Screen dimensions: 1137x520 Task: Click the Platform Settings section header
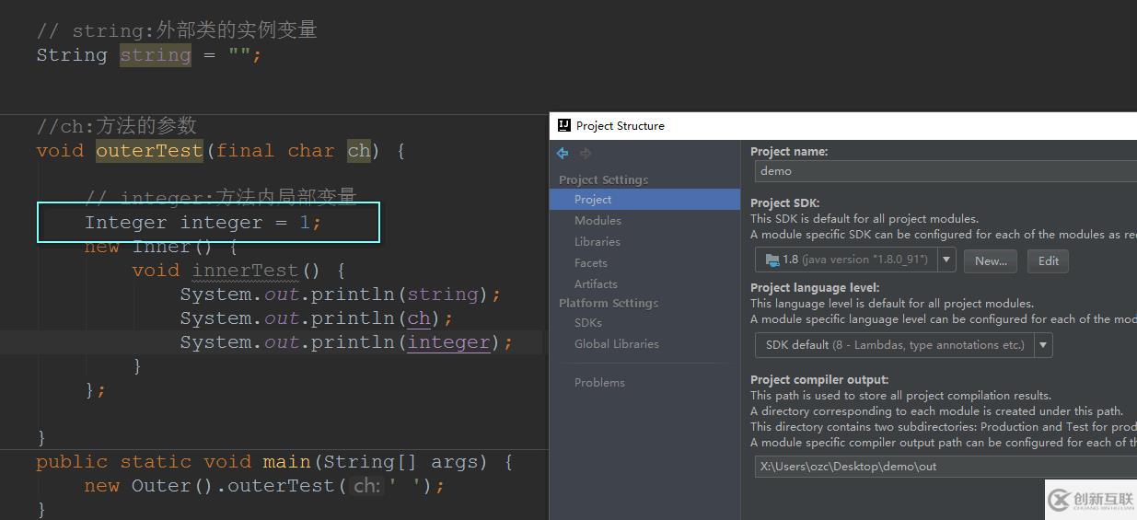pyautogui.click(x=609, y=303)
